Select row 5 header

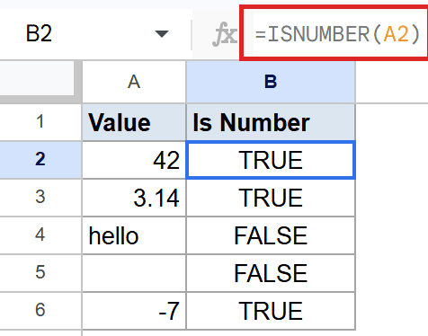click(40, 273)
